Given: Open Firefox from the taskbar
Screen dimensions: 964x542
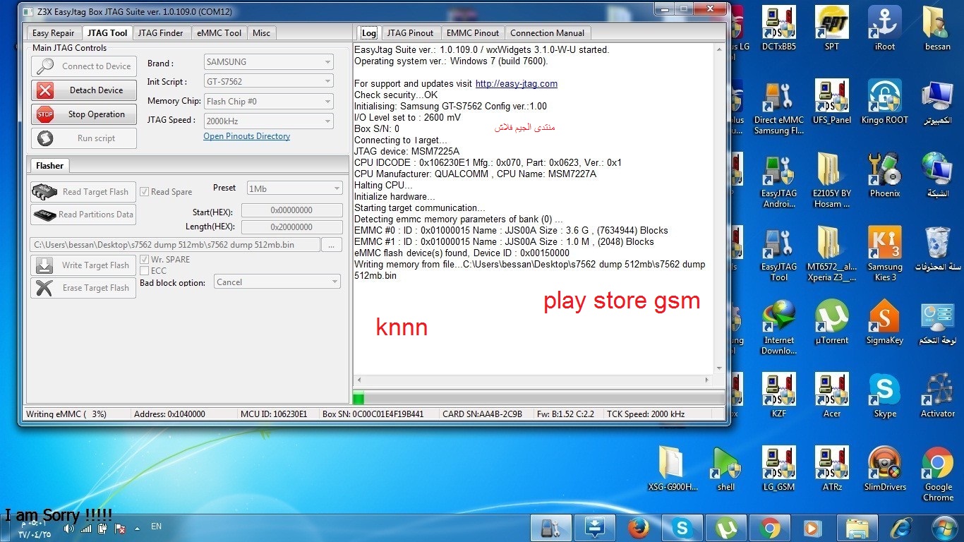Looking at the screenshot, I should point(638,528).
